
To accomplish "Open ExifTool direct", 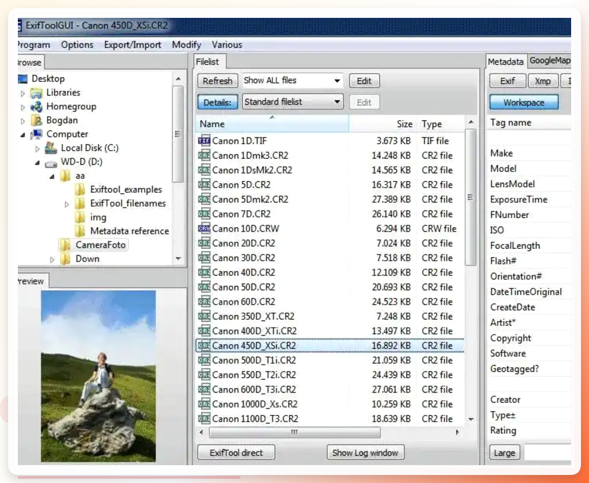I will point(236,453).
